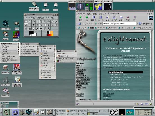Screen dimensions: 155x116
Task: Open the Screenshots link in page sidebar
Action: (x=81, y=75)
